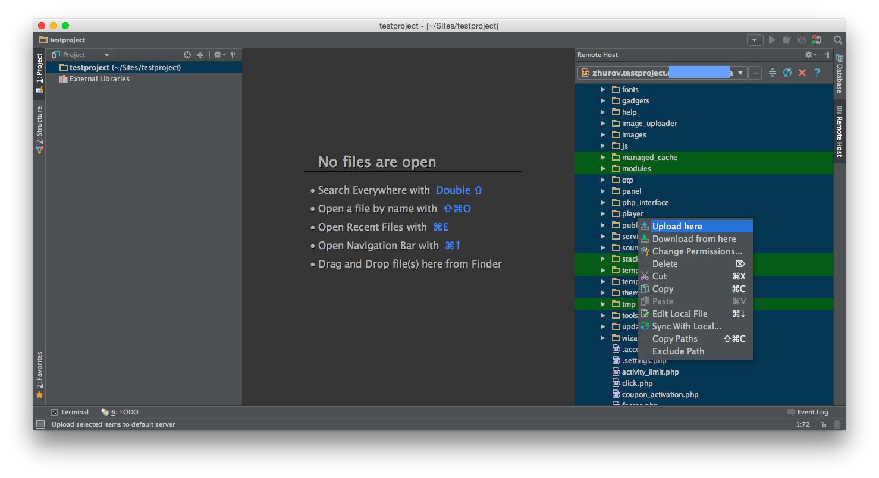Hide the Remote Host panel using the arrow icon
This screenshot has height=478, width=879.
click(x=825, y=55)
